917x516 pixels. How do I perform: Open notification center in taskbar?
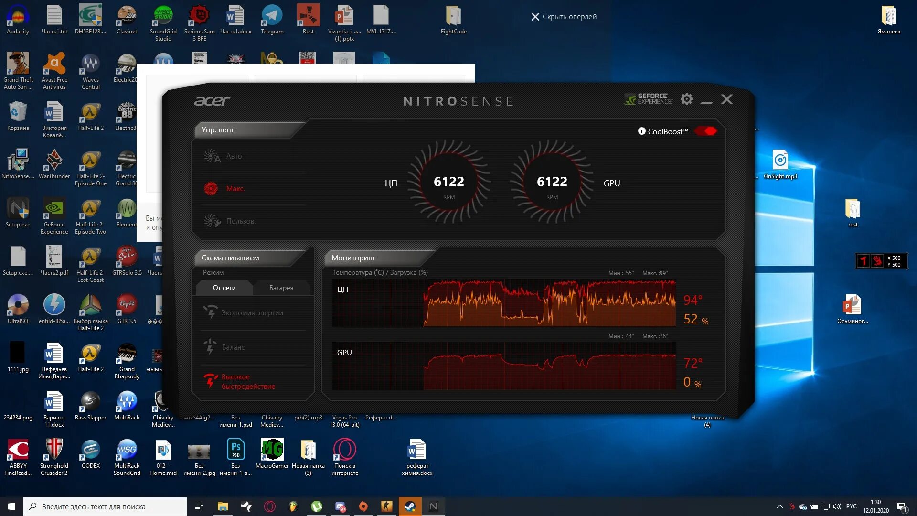point(902,507)
